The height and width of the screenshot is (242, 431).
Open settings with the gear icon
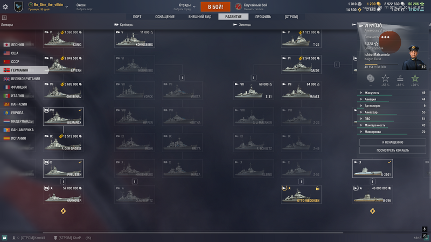[5, 6]
